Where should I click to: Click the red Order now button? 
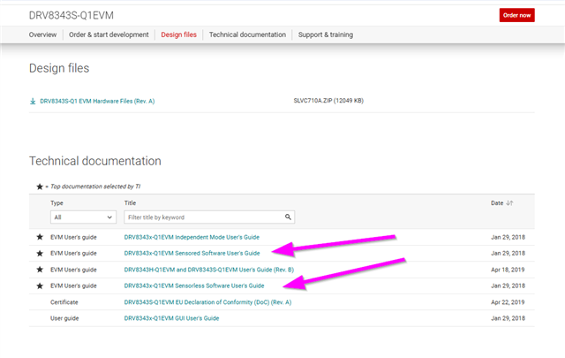tap(516, 15)
